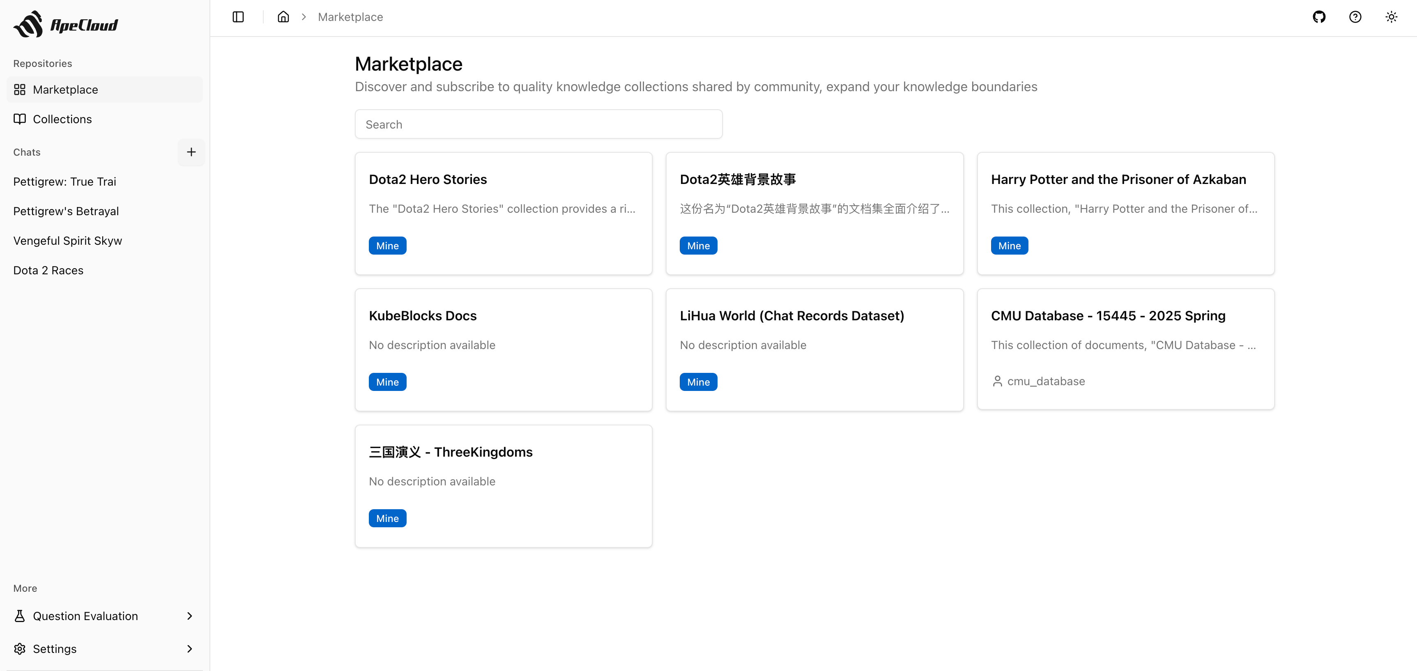
Task: Open the KubeBlocks Docs card
Action: click(x=503, y=350)
